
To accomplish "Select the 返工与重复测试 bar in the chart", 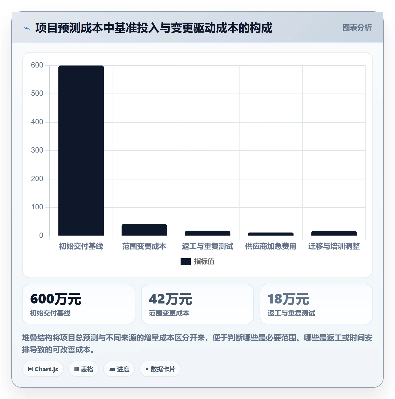I will 207,233.
